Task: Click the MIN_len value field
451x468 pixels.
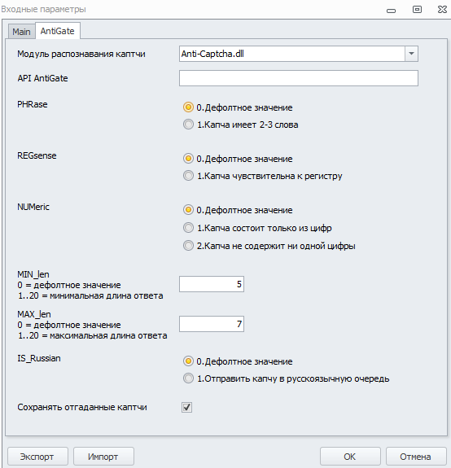Action: click(212, 284)
